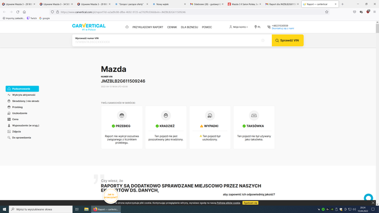This screenshot has width=379, height=213.
Task: Click the Zgadzam się cookie button
Action: pyautogui.click(x=250, y=203)
